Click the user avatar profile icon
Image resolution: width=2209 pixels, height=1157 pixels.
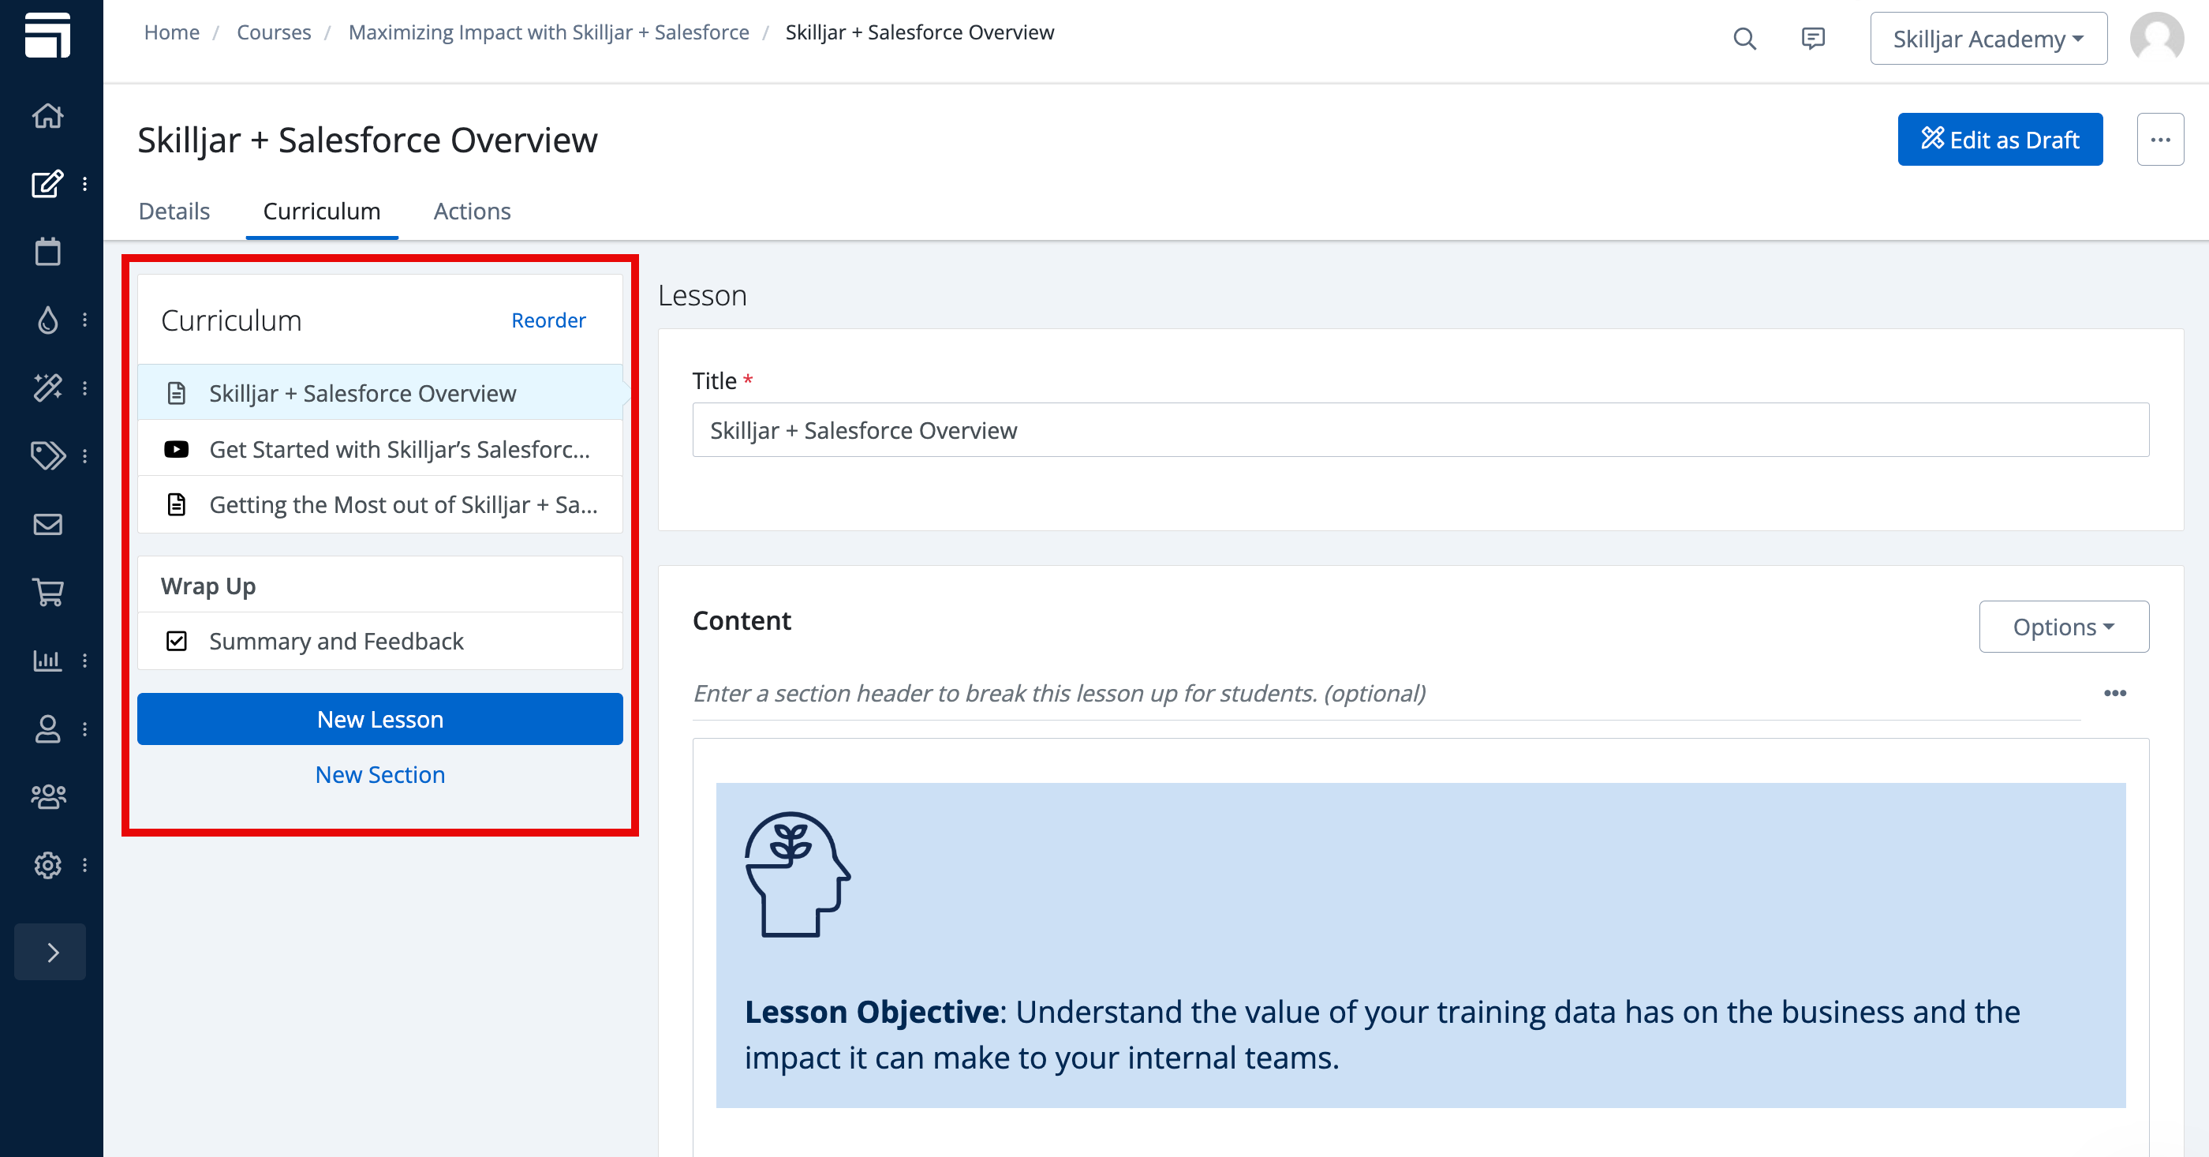[2158, 39]
